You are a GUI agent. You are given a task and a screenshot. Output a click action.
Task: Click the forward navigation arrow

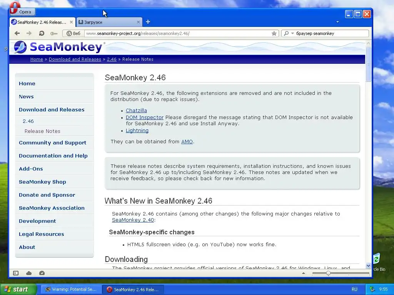tap(29, 33)
